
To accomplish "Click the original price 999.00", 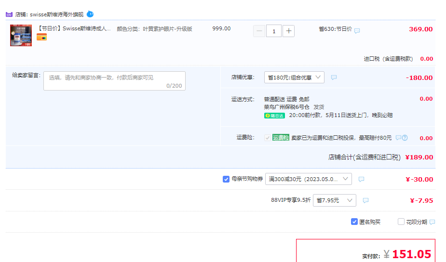I will pos(221,28).
